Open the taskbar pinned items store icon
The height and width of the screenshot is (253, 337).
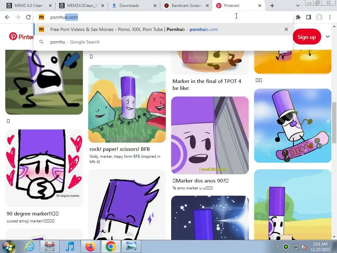point(50,246)
